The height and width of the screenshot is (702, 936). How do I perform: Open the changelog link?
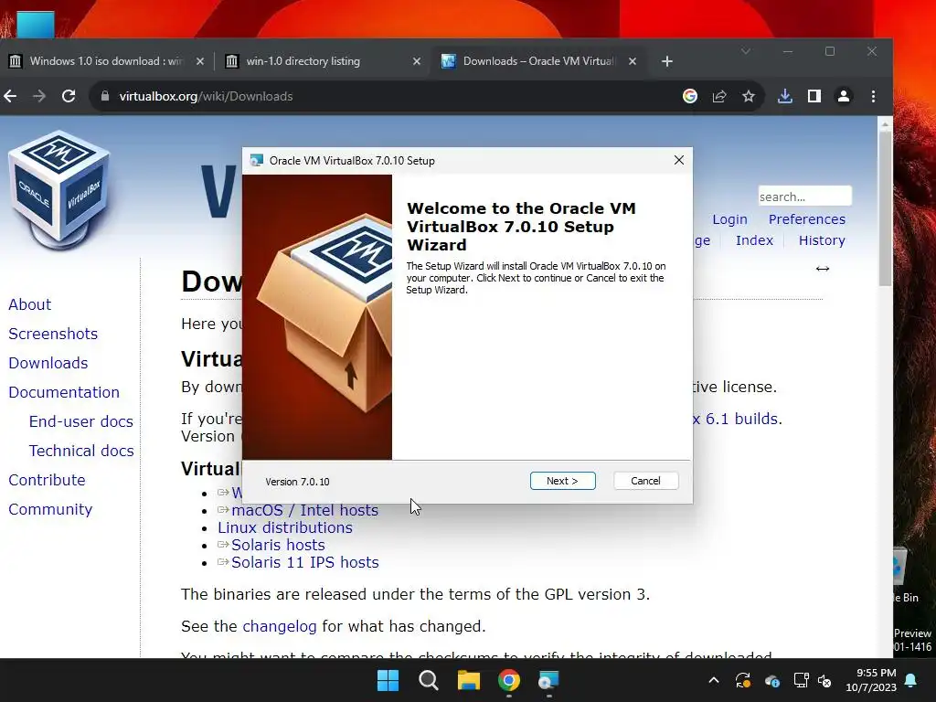280,626
